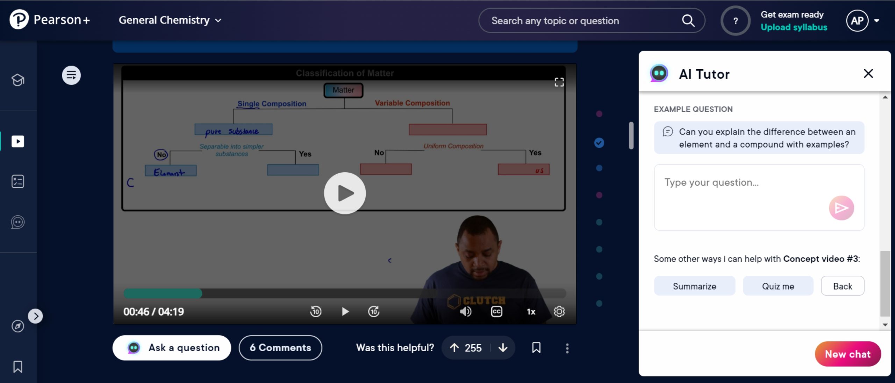Enter fullscreen on the video

pos(559,82)
